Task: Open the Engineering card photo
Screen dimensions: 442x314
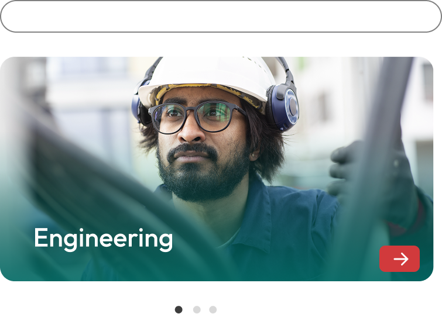Action: coord(217,169)
